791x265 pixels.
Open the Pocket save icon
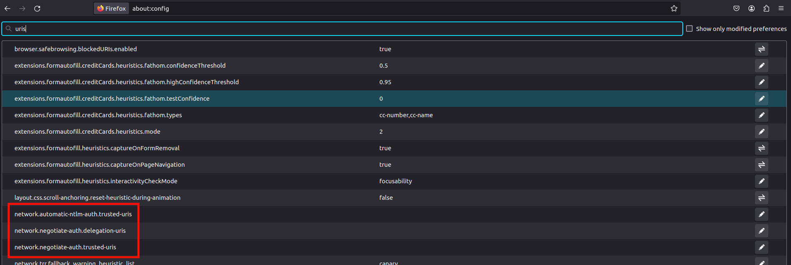736,8
